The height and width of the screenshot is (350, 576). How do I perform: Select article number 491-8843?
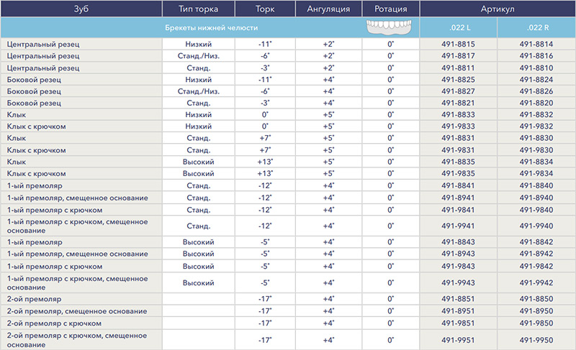pos(458,242)
